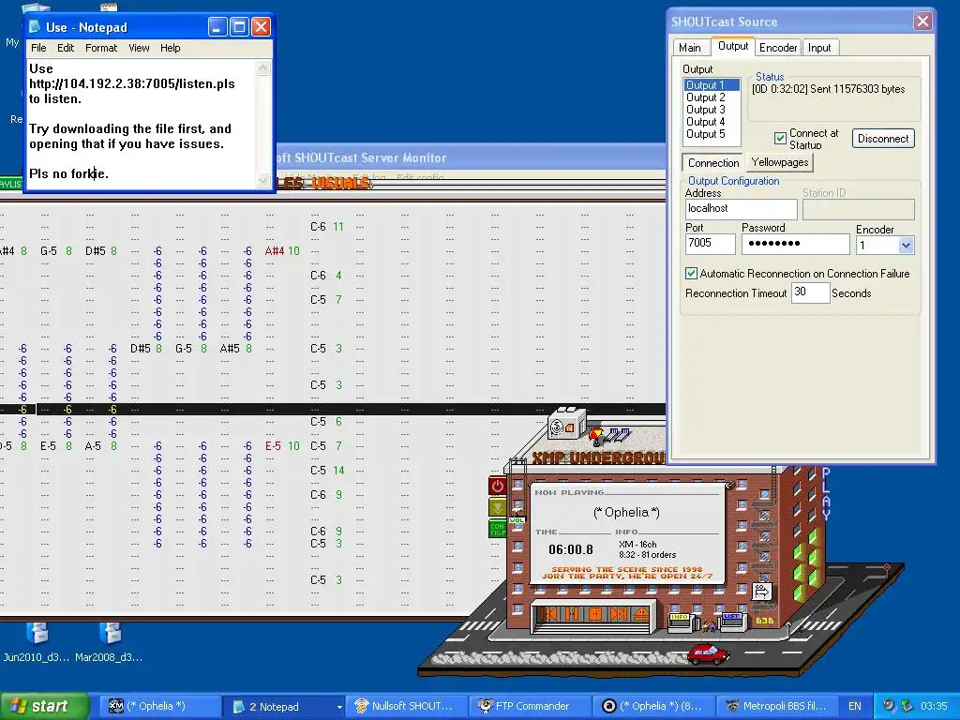960x720 pixels.
Task: Open Notepad Help menu
Action: coord(171,48)
